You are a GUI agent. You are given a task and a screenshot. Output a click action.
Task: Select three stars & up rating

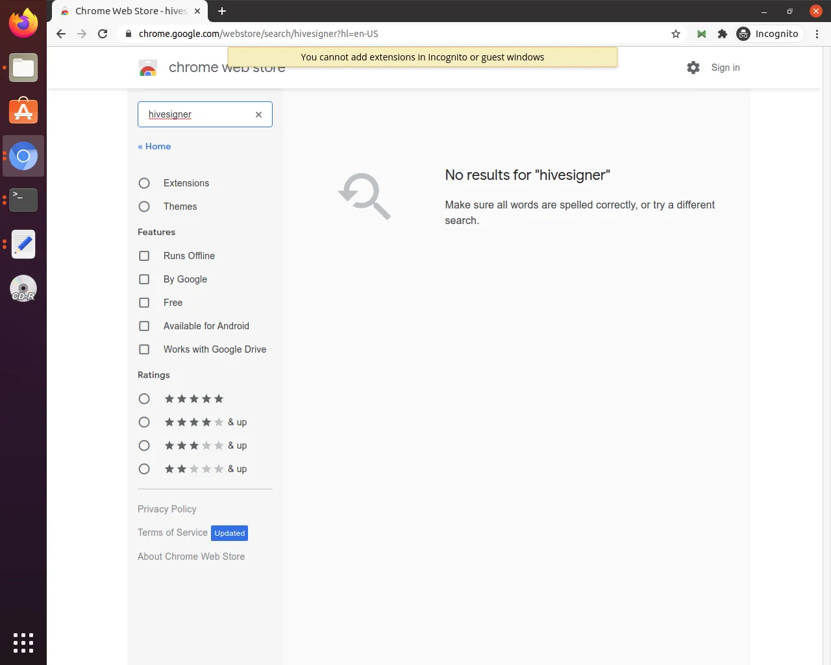pyautogui.click(x=144, y=445)
